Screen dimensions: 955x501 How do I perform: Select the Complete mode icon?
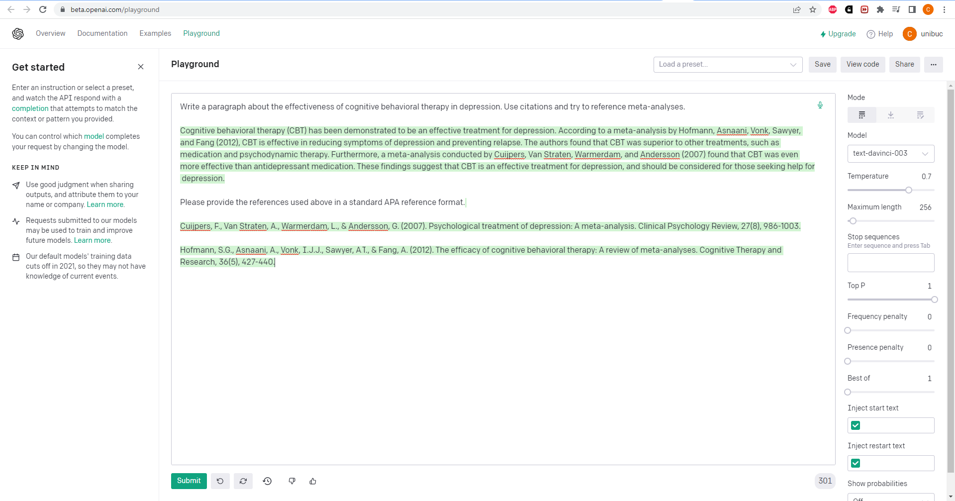point(862,115)
